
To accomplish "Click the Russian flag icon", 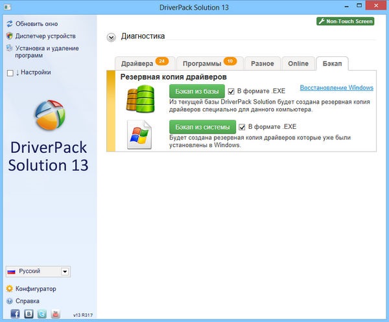I will tap(12, 271).
